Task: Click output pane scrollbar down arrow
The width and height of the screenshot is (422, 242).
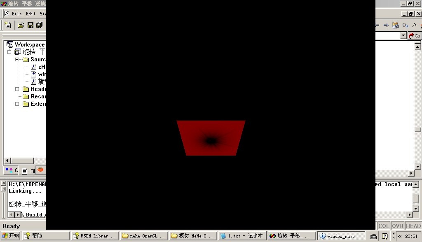Action: pyautogui.click(x=416, y=208)
